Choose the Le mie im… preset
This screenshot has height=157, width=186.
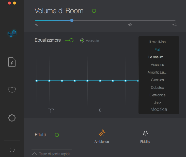(x=157, y=57)
